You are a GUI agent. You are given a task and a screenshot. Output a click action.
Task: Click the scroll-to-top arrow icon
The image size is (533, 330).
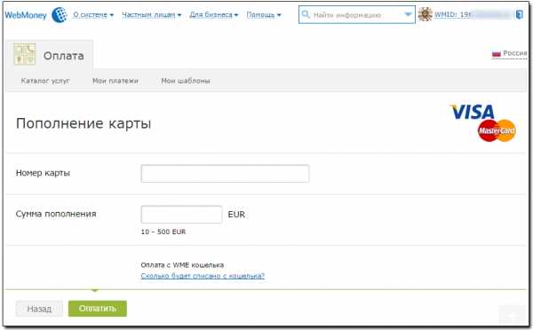coord(513,316)
